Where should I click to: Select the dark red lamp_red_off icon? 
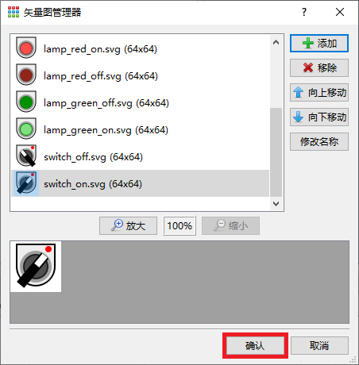pyautogui.click(x=26, y=75)
